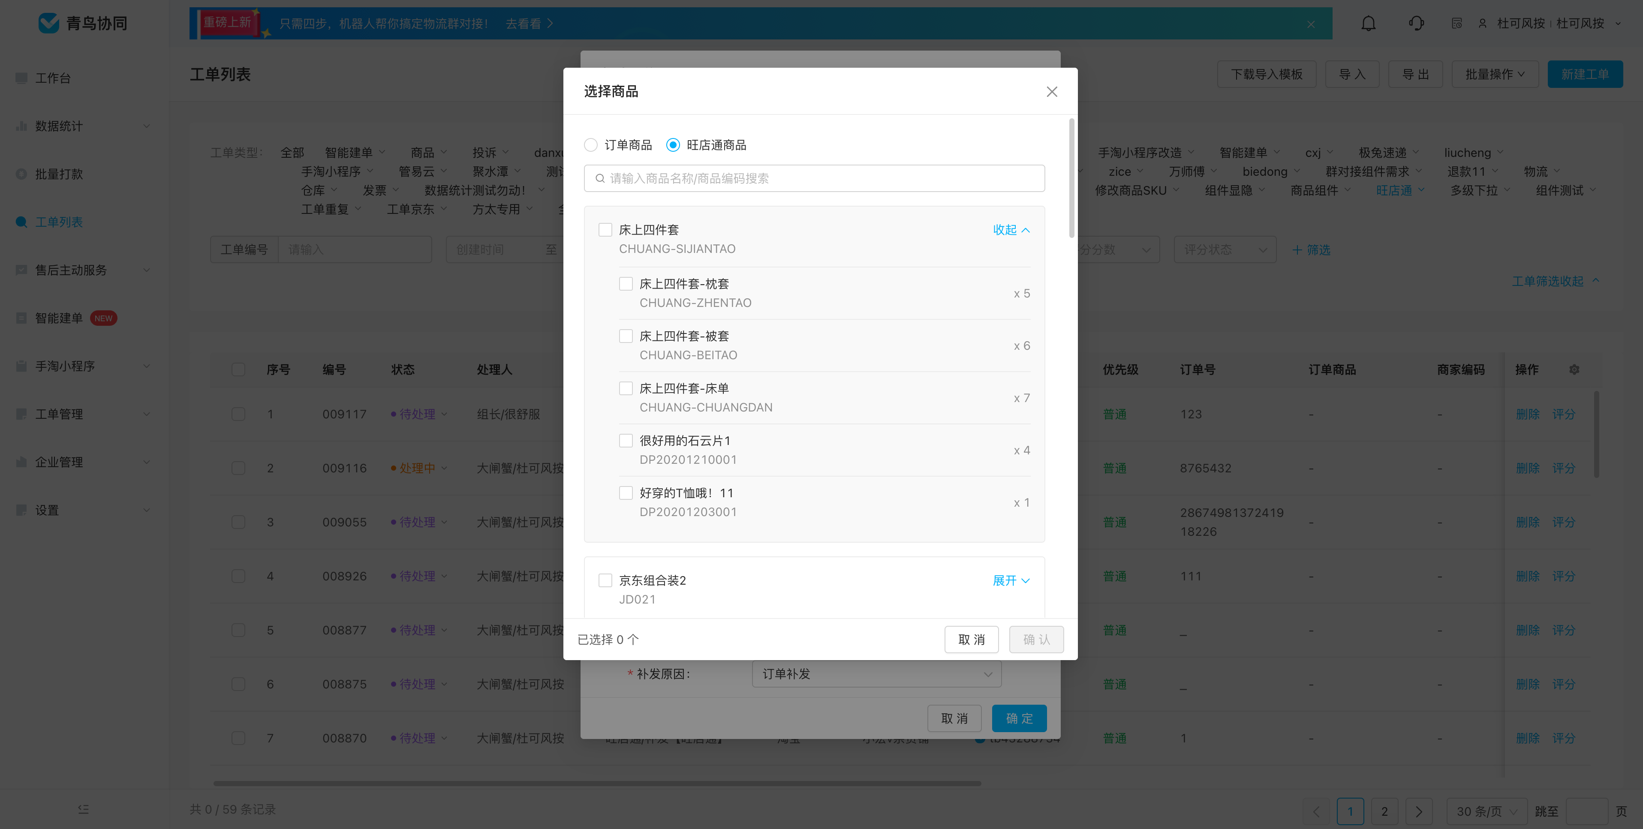Image resolution: width=1643 pixels, height=829 pixels.
Task: Select the 订单商品 radio button
Action: [590, 145]
